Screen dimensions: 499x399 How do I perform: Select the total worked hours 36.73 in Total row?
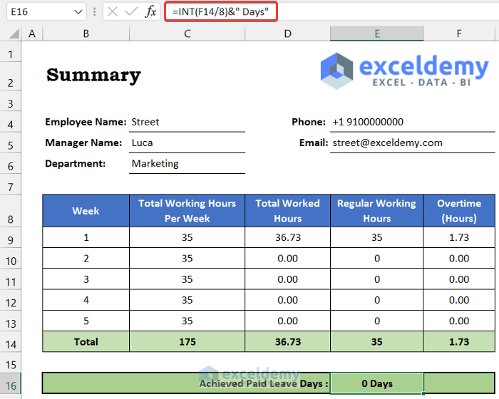point(288,342)
